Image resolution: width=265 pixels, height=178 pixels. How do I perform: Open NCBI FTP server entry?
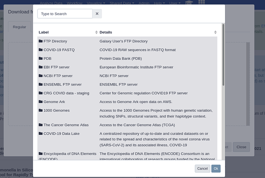point(58,76)
